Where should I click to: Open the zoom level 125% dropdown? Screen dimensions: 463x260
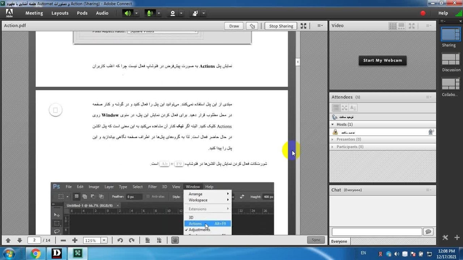(104, 240)
